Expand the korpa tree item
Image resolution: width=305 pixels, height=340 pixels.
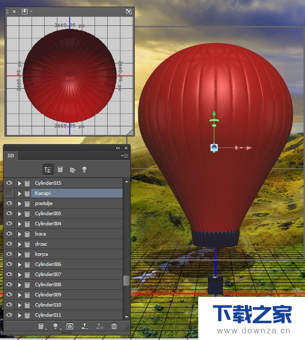[x=19, y=254]
